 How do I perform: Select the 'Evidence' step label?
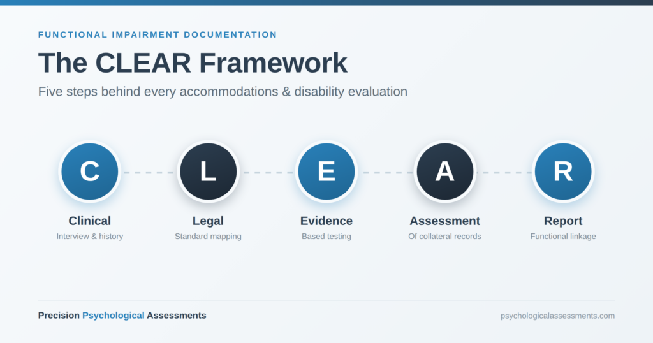(x=326, y=221)
